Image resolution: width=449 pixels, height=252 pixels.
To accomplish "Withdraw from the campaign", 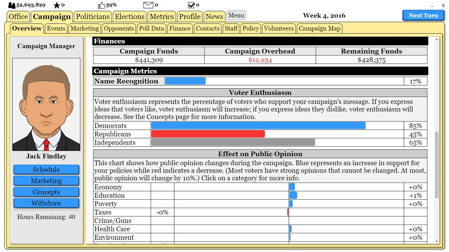I will 46,203.
